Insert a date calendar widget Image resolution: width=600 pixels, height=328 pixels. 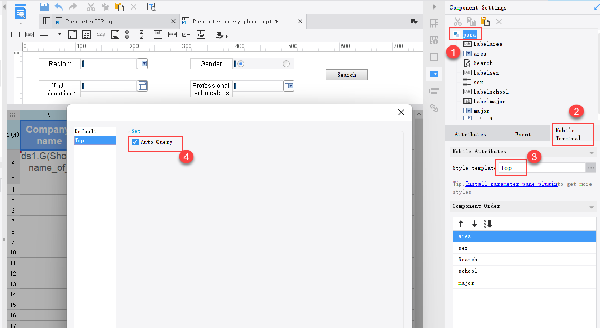(x=87, y=34)
